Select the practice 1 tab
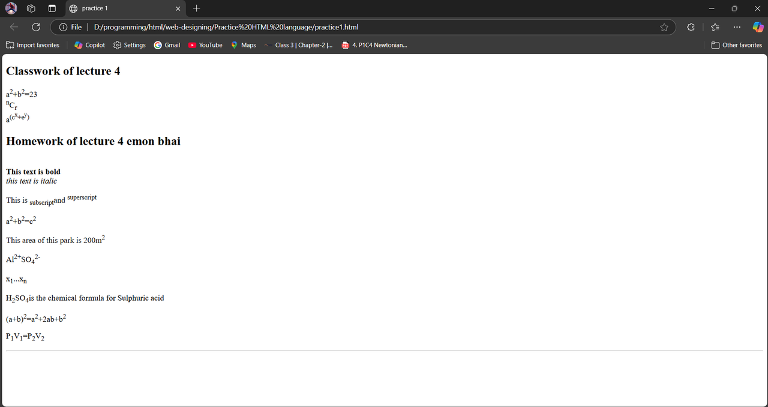The image size is (768, 407). (x=124, y=8)
